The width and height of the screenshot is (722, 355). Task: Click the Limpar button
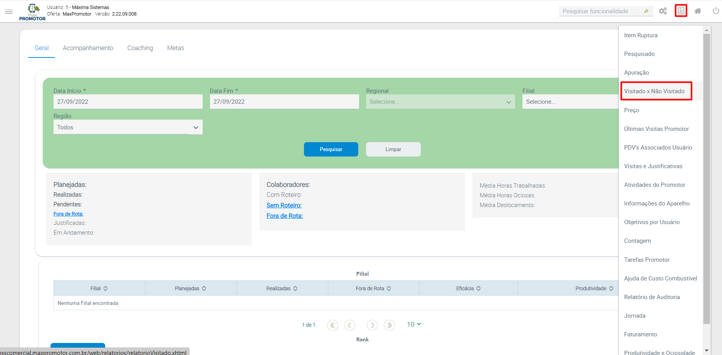coord(393,150)
